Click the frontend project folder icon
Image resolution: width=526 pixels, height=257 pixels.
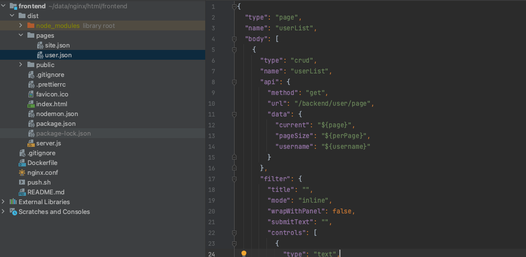tap(13, 6)
